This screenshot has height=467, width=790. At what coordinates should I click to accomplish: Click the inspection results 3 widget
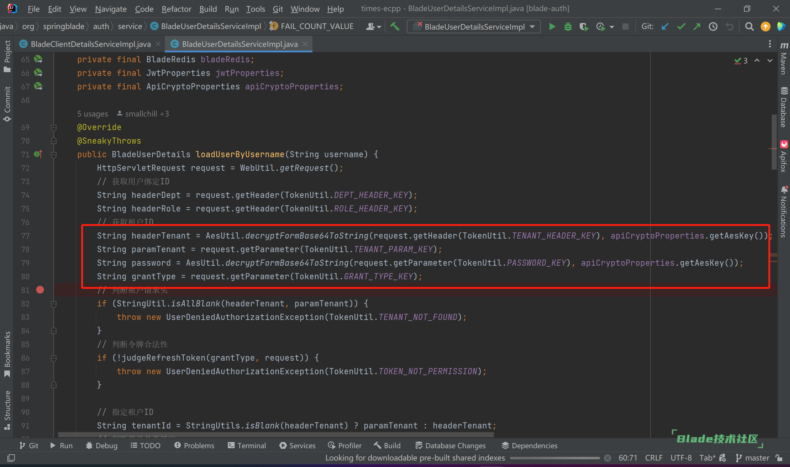point(741,61)
